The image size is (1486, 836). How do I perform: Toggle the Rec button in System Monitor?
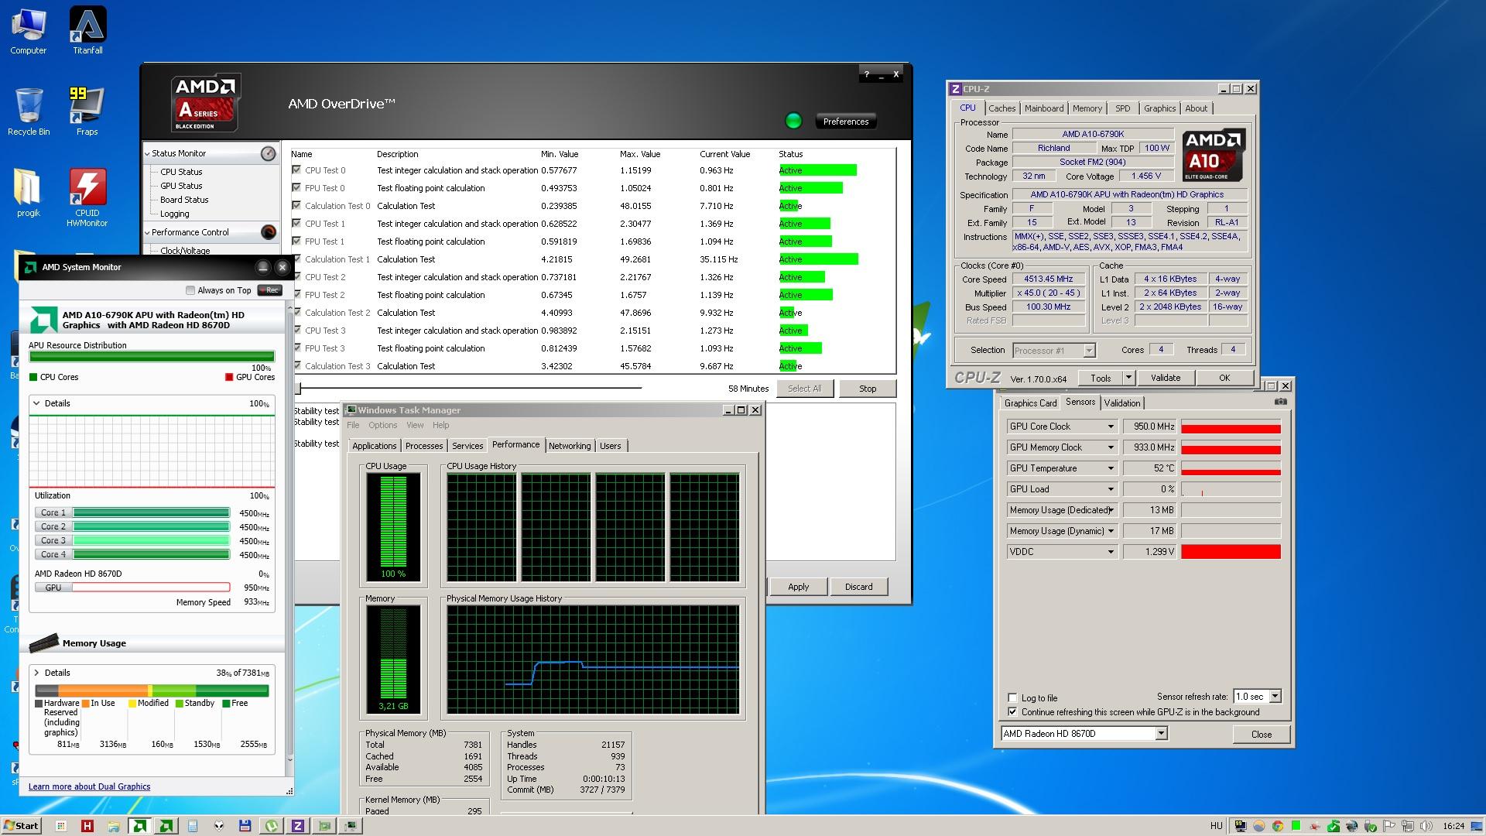269,290
